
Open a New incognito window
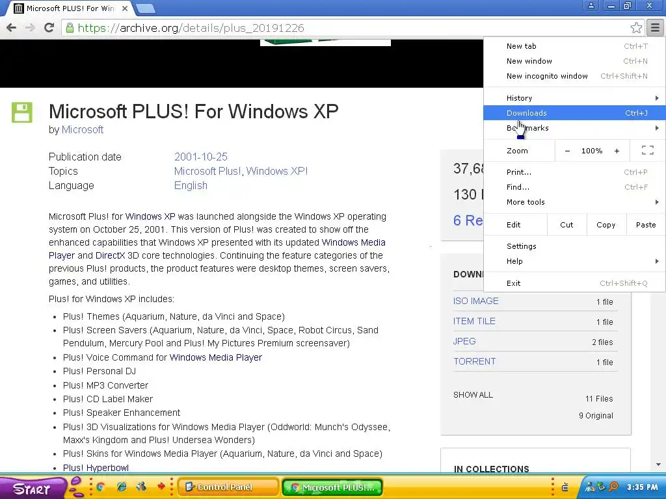[x=574, y=76]
